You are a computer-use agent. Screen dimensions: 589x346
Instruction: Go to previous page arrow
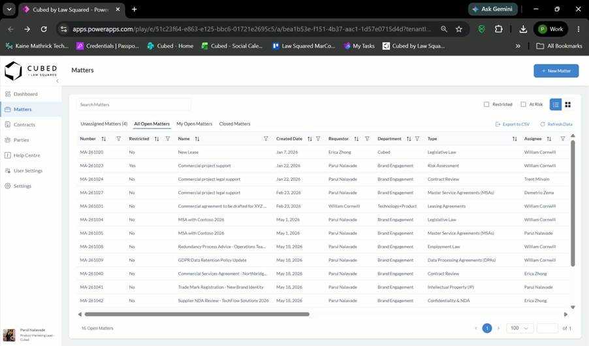tap(476, 328)
